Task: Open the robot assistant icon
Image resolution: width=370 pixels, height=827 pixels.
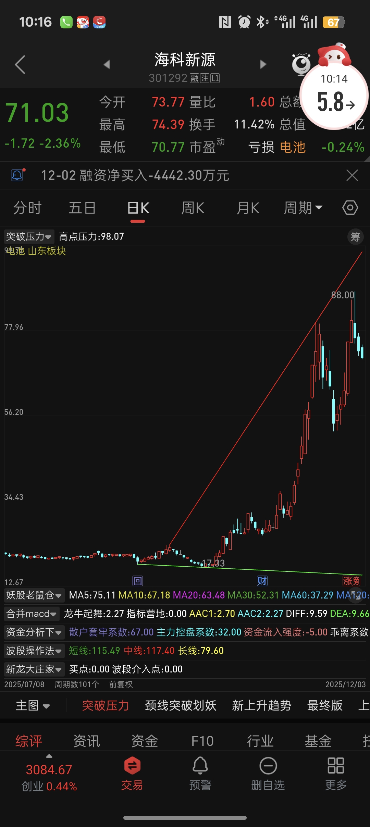Action: 301,64
